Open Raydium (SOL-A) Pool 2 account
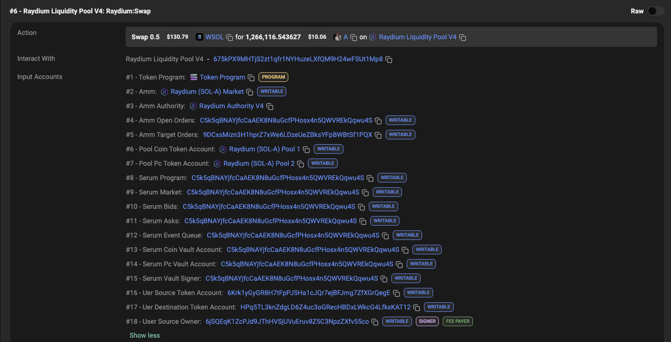Image resolution: width=671 pixels, height=342 pixels. [259, 163]
